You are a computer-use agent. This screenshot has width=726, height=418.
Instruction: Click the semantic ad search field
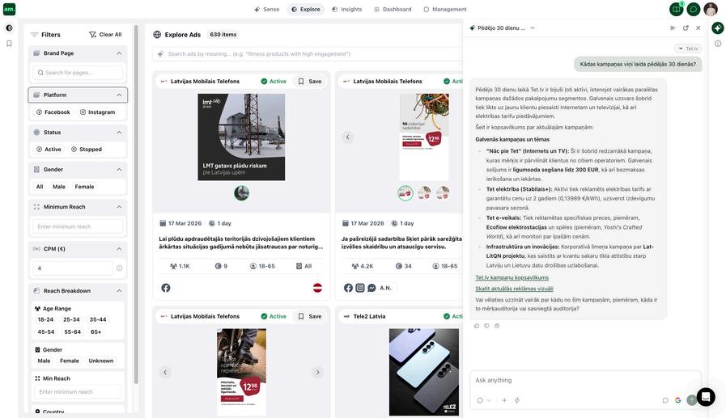pos(308,54)
